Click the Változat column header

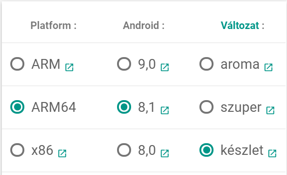[x=243, y=25]
